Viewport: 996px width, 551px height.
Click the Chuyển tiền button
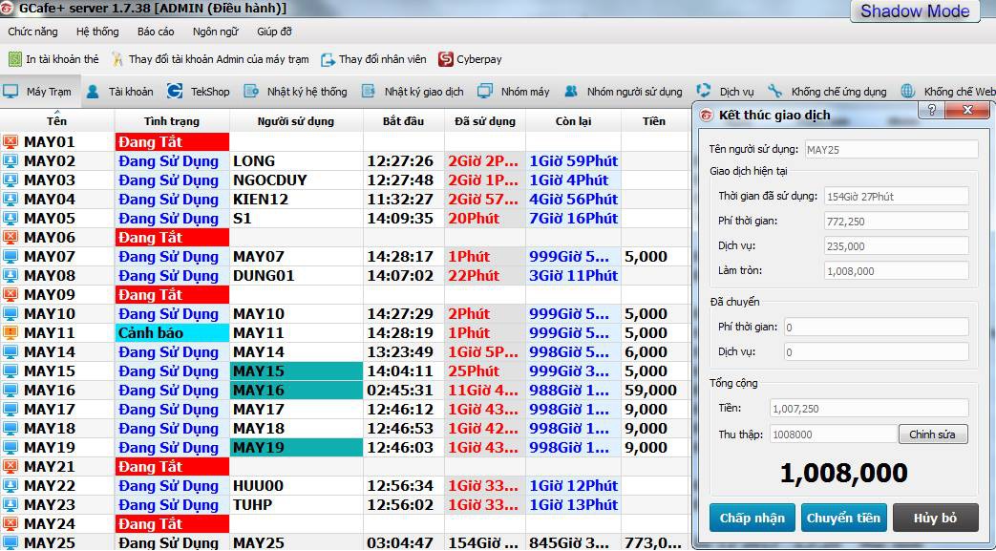(843, 518)
